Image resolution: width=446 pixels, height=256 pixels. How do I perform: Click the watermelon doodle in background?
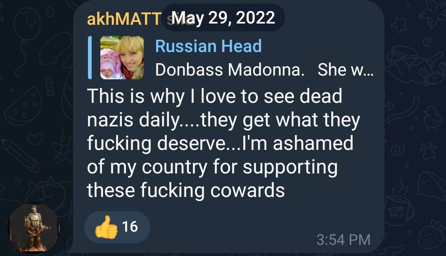[23, 107]
